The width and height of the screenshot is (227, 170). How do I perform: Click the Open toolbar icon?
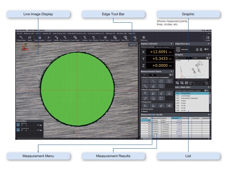(x=30, y=38)
